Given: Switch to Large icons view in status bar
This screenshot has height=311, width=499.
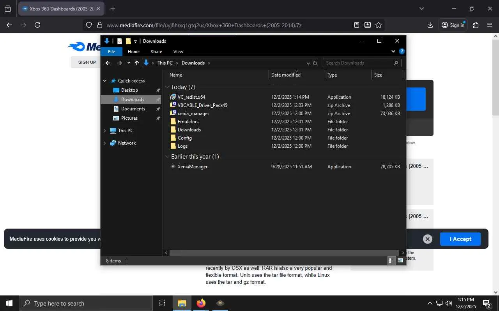Looking at the screenshot, I should tap(400, 261).
